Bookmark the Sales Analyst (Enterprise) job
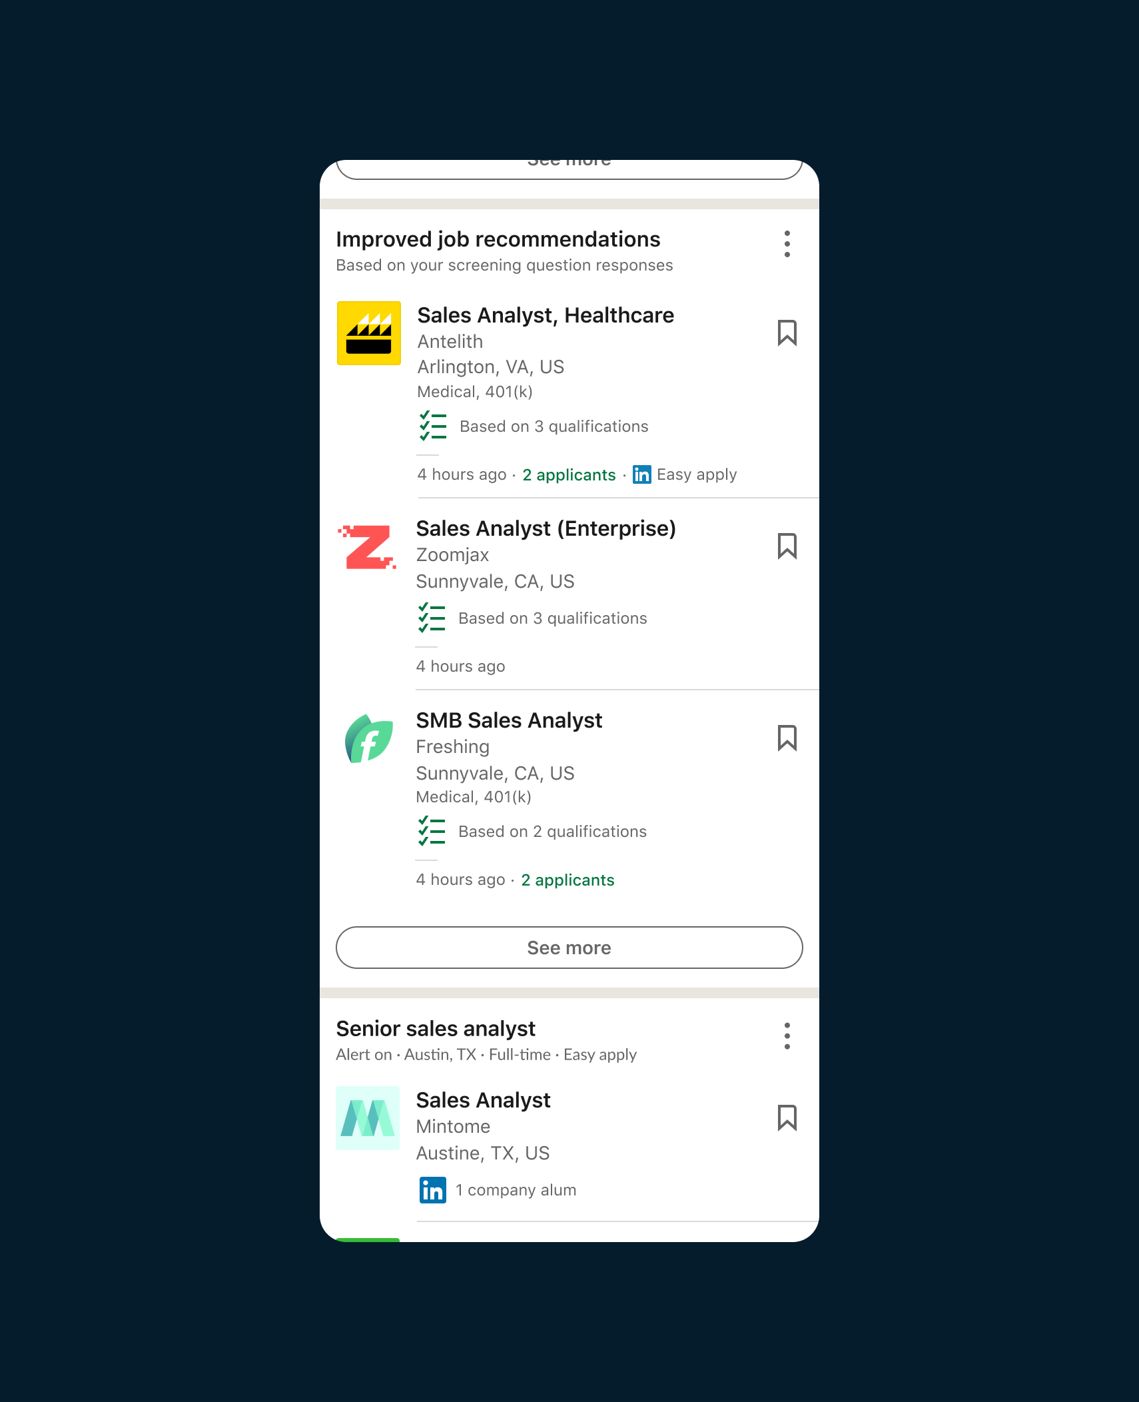 click(787, 546)
